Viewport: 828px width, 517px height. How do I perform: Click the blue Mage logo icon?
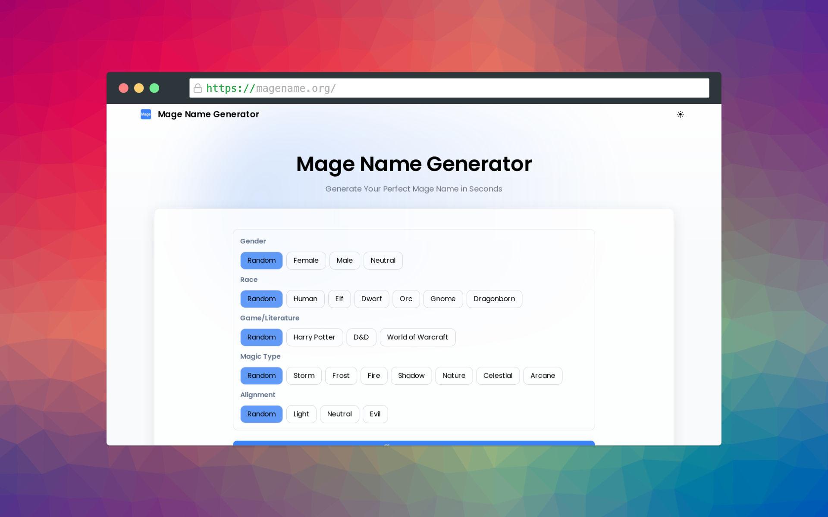(x=146, y=114)
